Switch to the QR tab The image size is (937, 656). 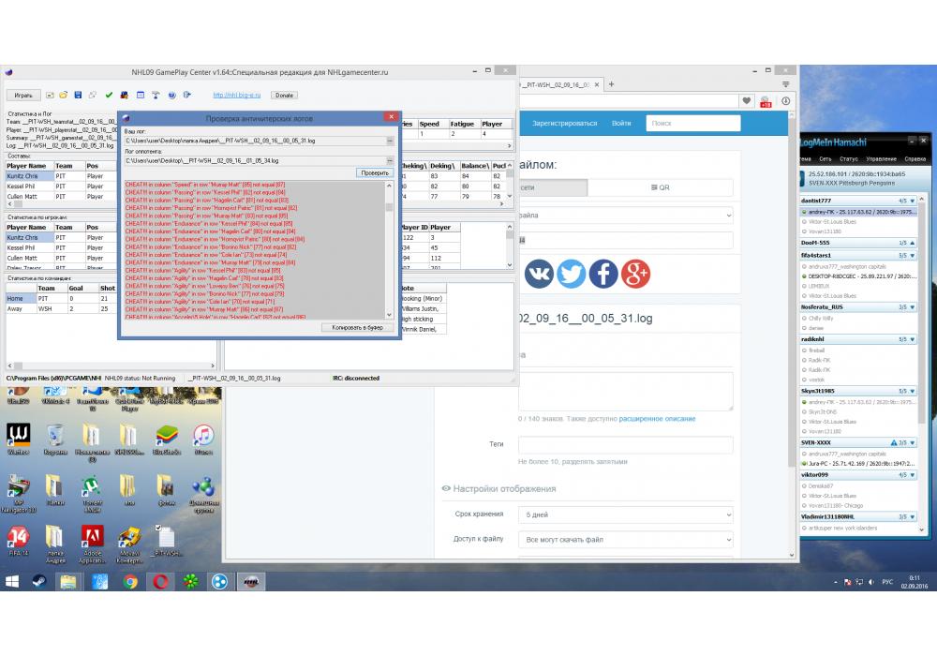pyautogui.click(x=660, y=187)
